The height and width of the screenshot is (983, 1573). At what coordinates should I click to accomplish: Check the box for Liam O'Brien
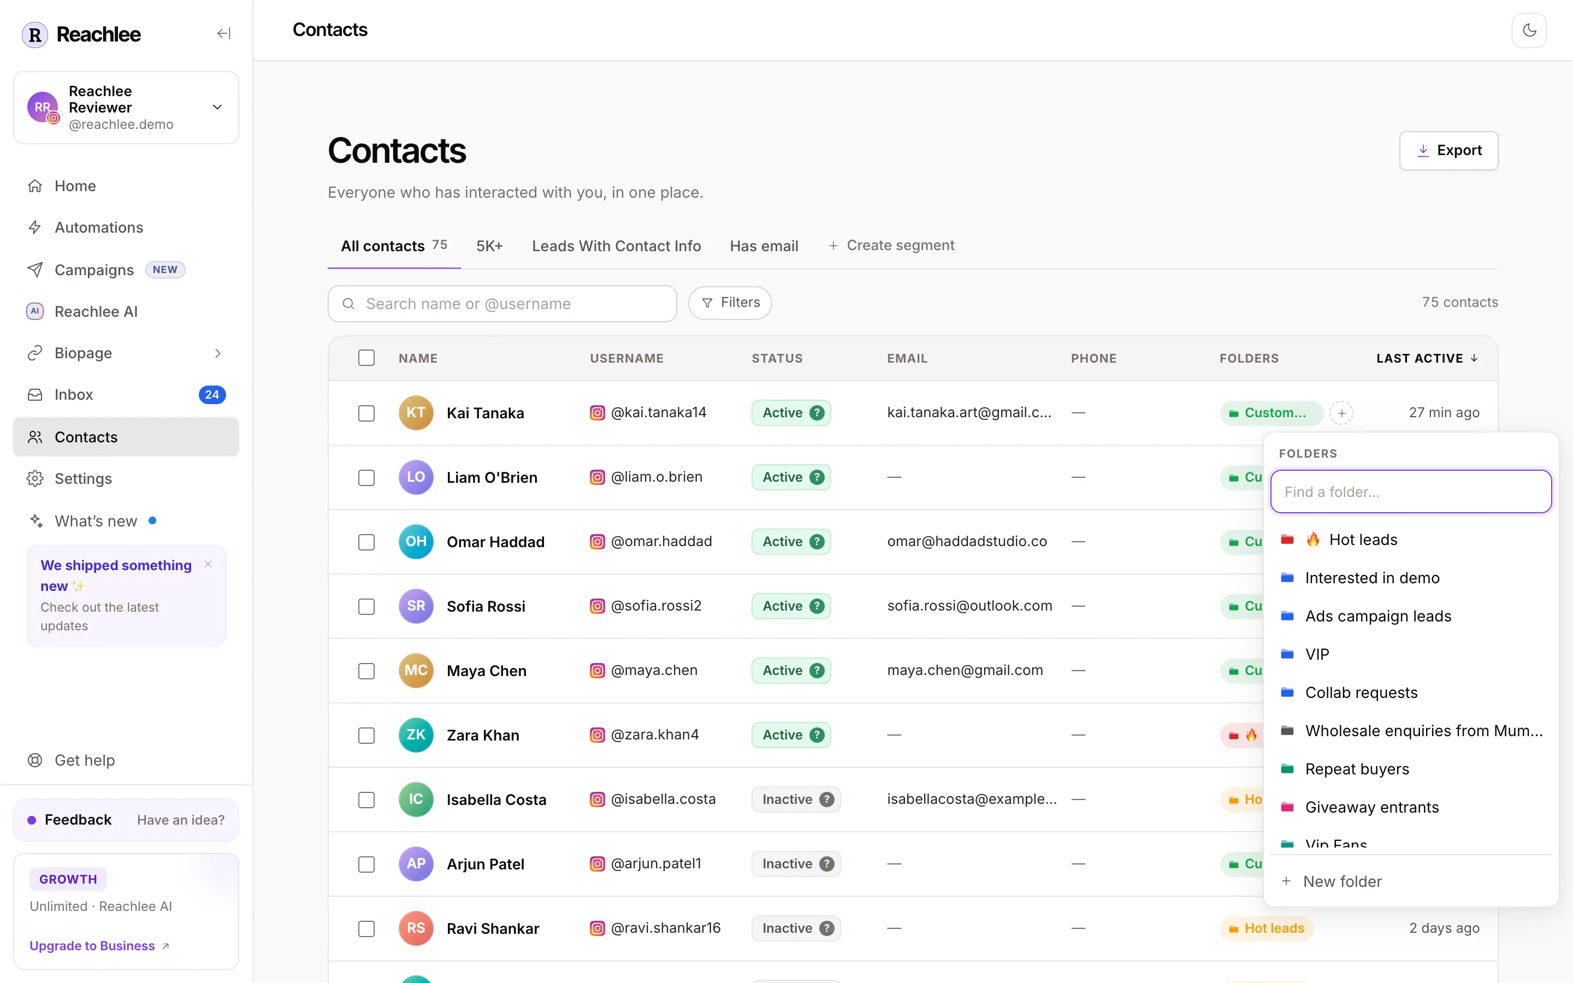[x=366, y=478]
